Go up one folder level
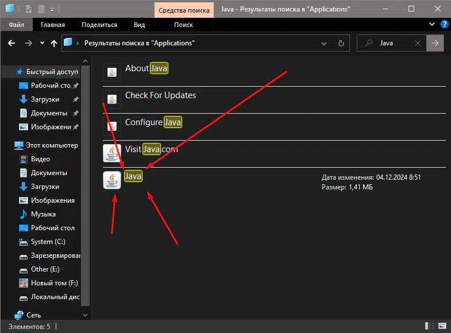Image resolution: width=451 pixels, height=333 pixels. (x=54, y=43)
